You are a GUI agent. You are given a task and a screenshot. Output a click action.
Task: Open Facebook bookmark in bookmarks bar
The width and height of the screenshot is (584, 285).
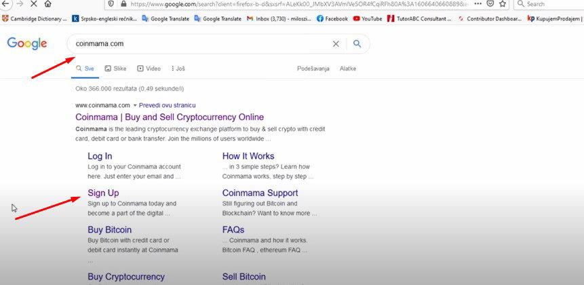click(332, 18)
